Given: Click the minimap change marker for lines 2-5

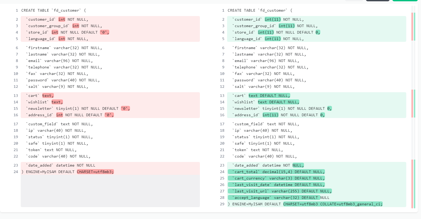Looking at the screenshot, I should pos(413,27).
